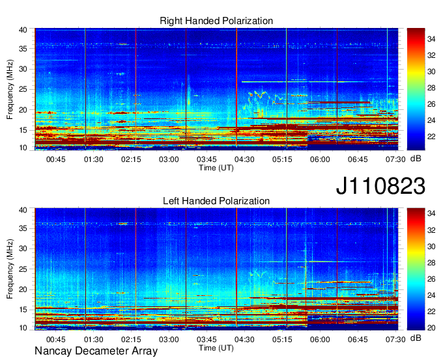
Task: Click the 24 dB label on left-handed colorbar
Action: (431, 295)
